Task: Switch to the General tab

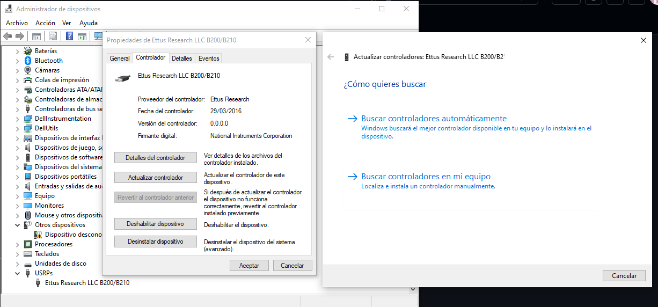Action: pyautogui.click(x=120, y=59)
